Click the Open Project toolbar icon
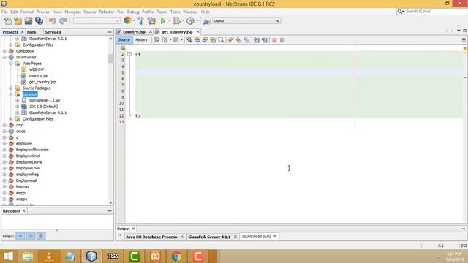 (x=29, y=20)
